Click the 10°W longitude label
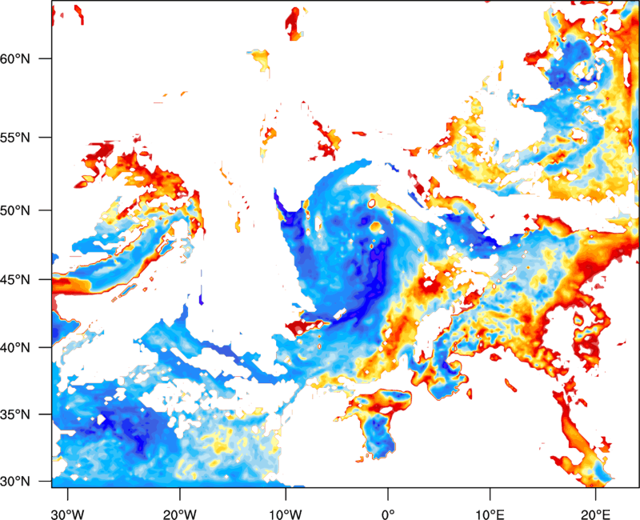 (286, 514)
